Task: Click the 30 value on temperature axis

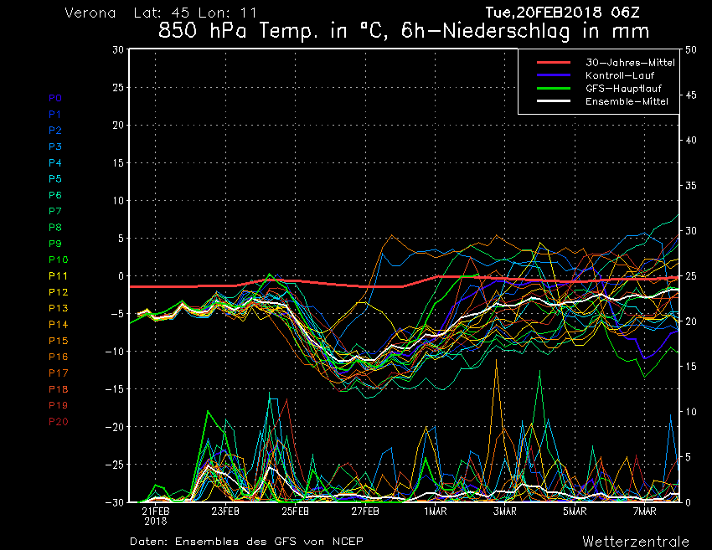Action: (118, 49)
